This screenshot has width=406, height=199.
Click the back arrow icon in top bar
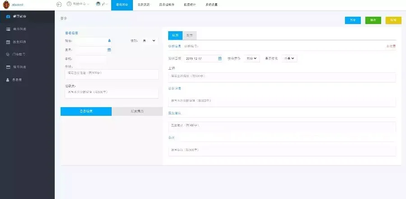59,4
